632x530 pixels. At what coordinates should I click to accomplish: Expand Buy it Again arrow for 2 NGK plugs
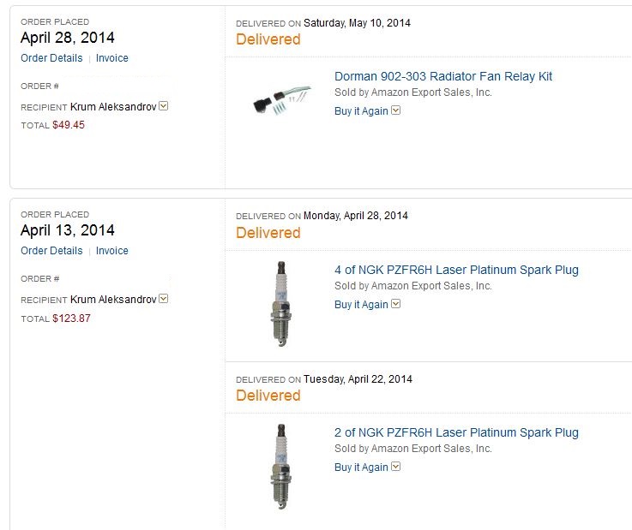point(396,467)
